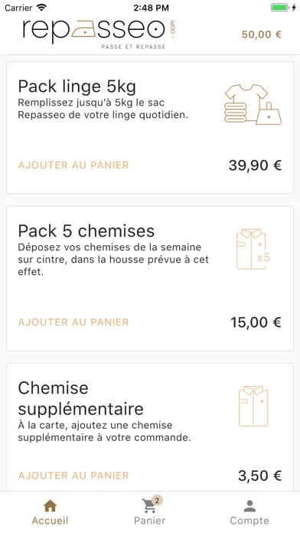Viewport: 300px width, 533px height.
Task: Tap the 39,90 € price
Action: [255, 165]
